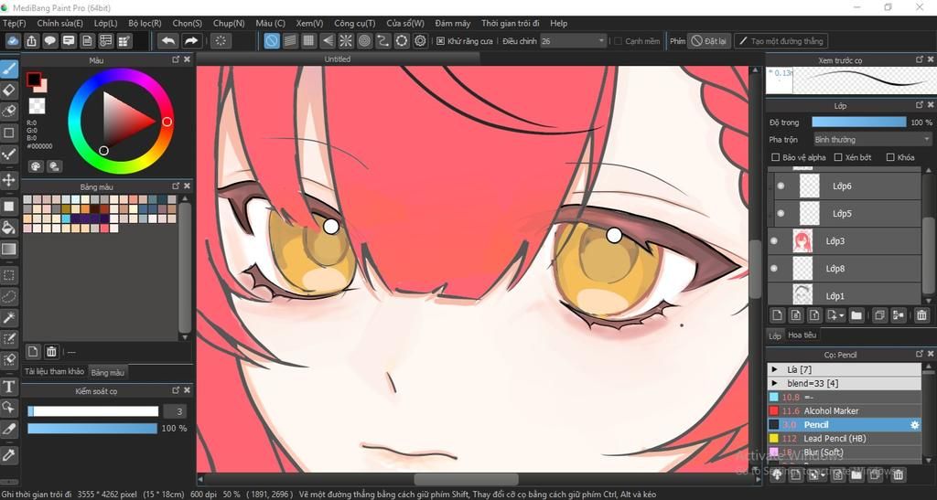Select the Text tool
The width and height of the screenshot is (937, 500).
pyautogui.click(x=9, y=387)
